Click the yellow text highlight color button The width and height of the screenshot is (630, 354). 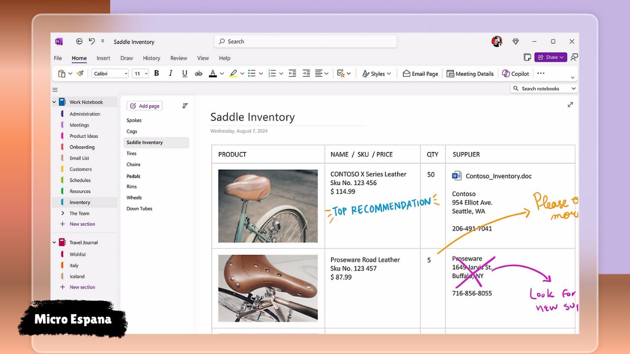pyautogui.click(x=233, y=73)
